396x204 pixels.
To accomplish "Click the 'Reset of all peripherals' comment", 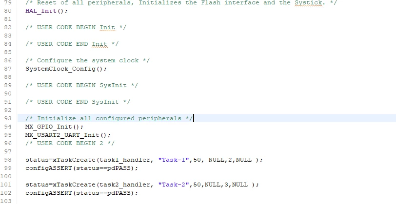I will click(181, 3).
